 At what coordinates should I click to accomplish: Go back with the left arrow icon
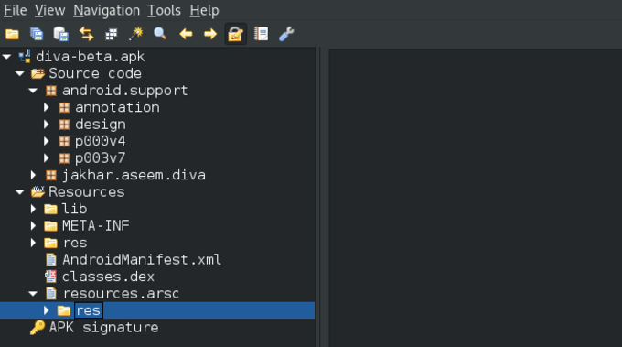coord(186,34)
